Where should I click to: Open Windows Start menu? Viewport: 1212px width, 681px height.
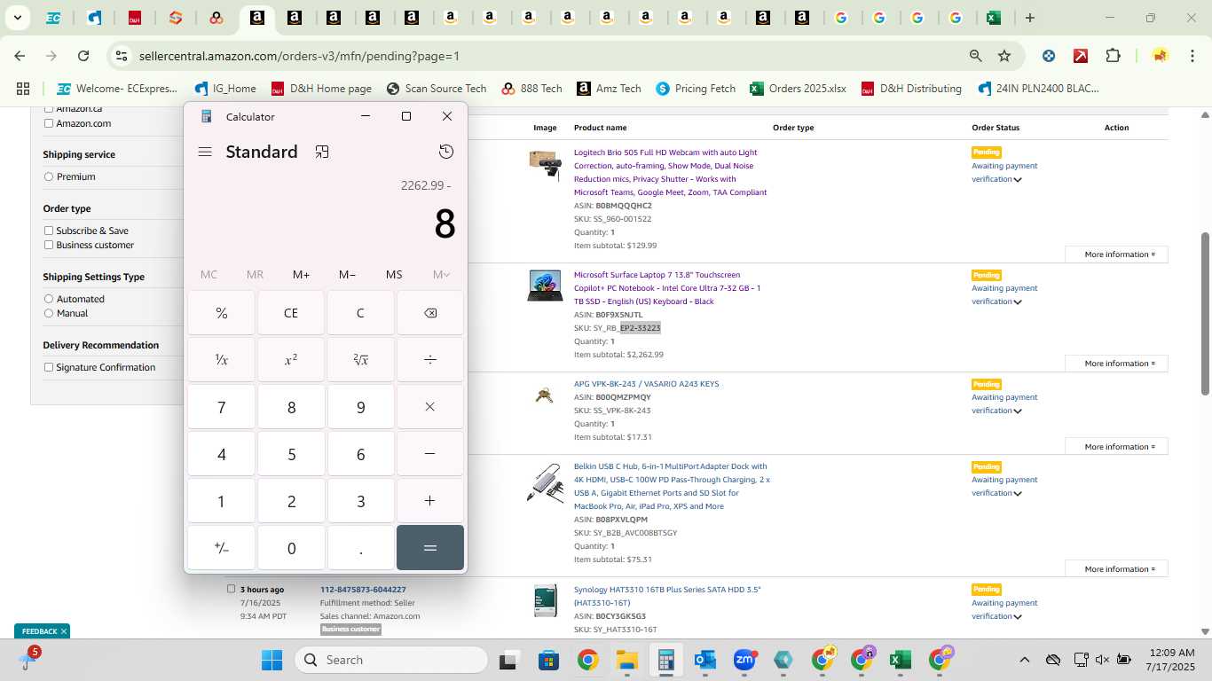click(272, 660)
